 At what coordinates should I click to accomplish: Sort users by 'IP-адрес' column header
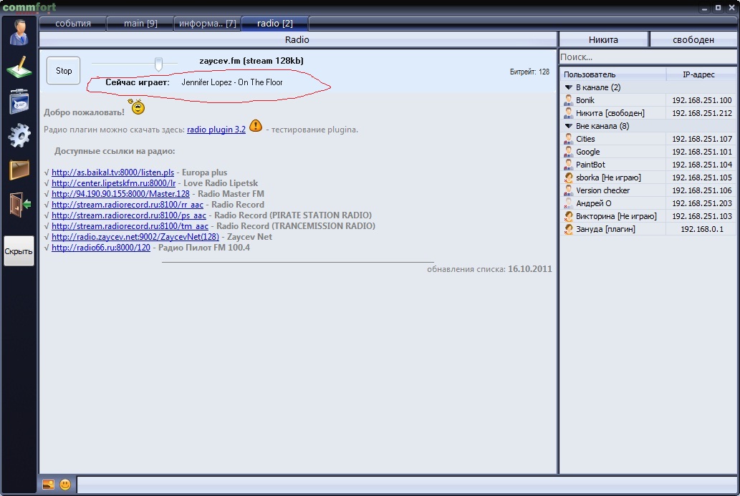[698, 74]
